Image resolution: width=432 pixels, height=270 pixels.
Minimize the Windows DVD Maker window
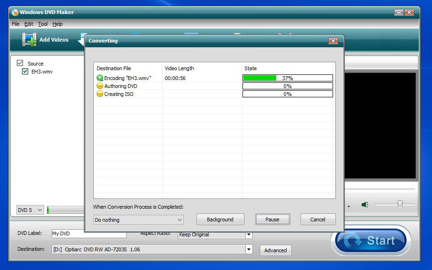pyautogui.click(x=399, y=13)
